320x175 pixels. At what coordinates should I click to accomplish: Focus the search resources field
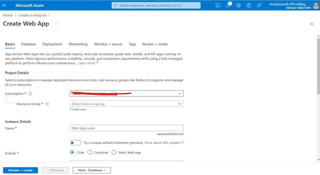pyautogui.click(x=156, y=6)
